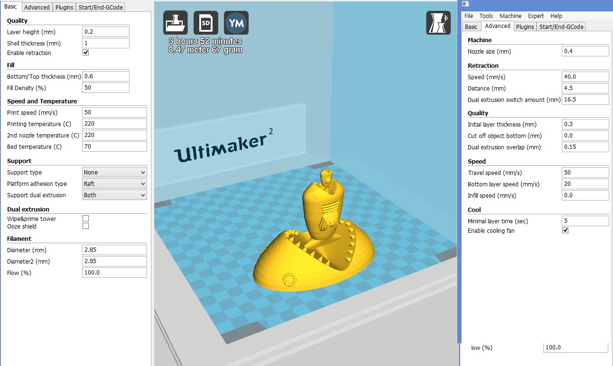Click 2nd nozzle temperature field
Viewport: 613px width, 366px height.
[114, 135]
